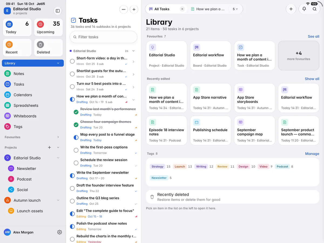Viewport: 324px width, 243px height.
Task: Open settings gear next to Alex Morgan
Action: (x=60, y=232)
